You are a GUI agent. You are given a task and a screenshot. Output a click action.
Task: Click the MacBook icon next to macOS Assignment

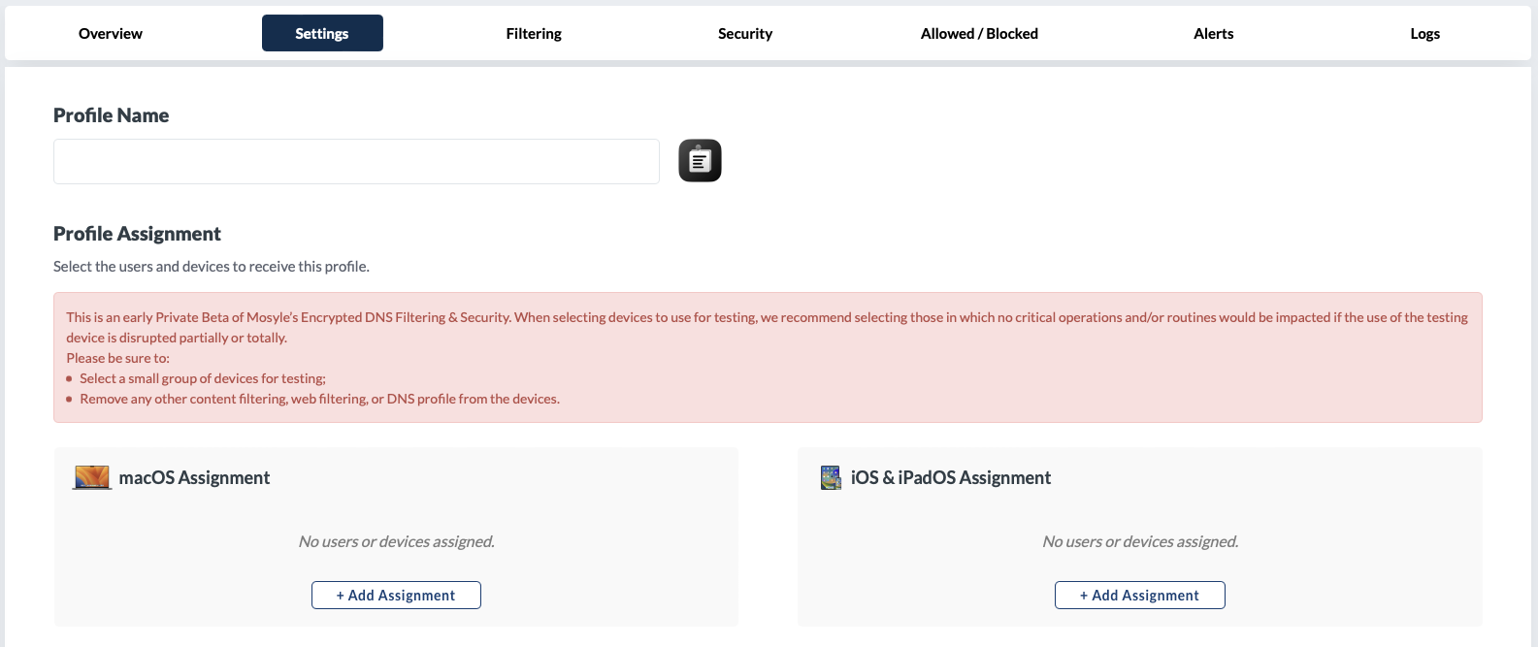point(92,477)
